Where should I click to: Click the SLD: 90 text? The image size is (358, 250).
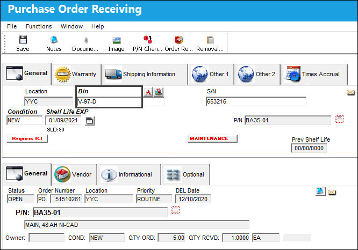[x=55, y=130]
